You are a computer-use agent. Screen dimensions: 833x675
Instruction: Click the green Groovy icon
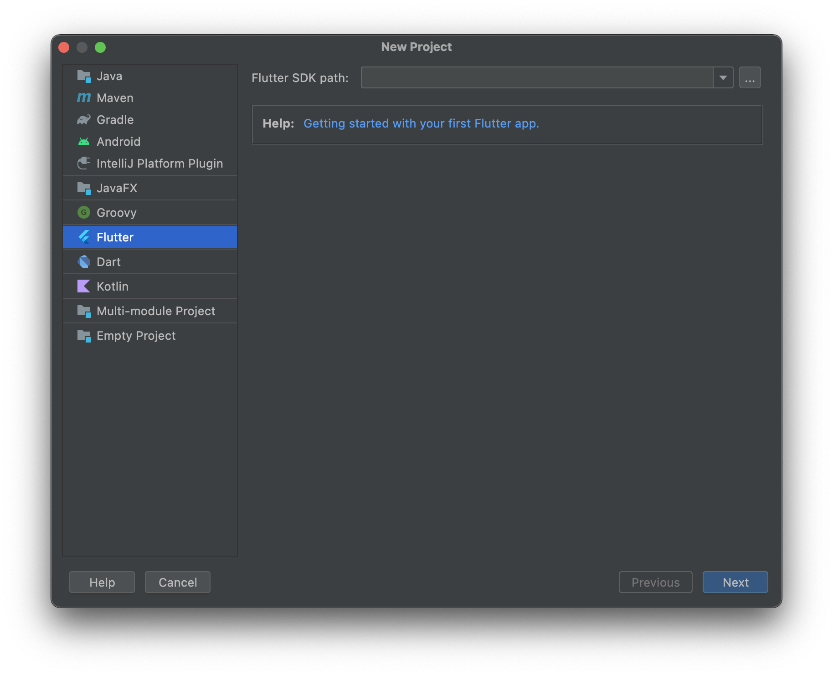(84, 212)
